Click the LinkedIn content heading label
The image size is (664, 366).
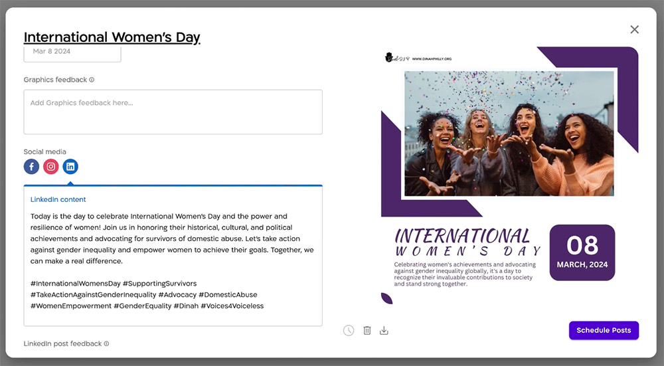coord(58,199)
